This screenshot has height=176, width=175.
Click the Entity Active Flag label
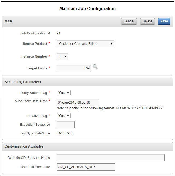click(x=33, y=93)
